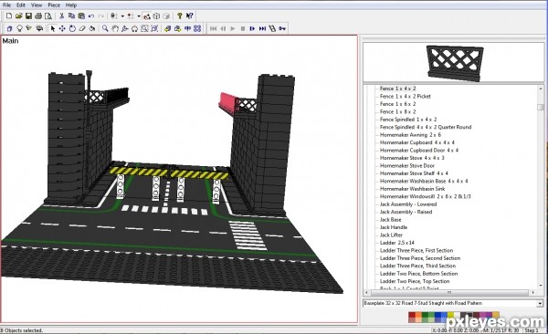Create a new model with the New icon

(x=9, y=16)
